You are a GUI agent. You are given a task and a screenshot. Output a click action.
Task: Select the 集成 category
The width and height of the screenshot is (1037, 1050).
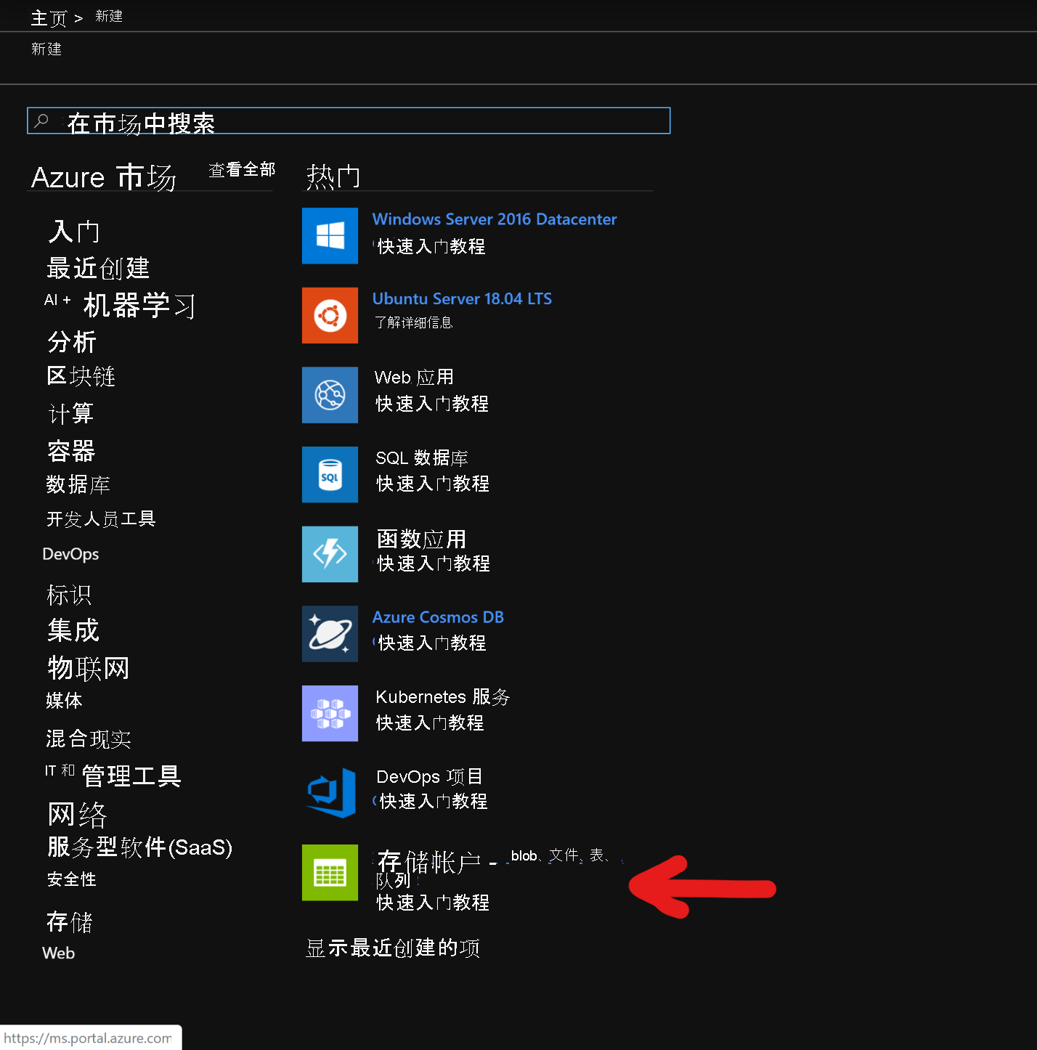pos(73,630)
